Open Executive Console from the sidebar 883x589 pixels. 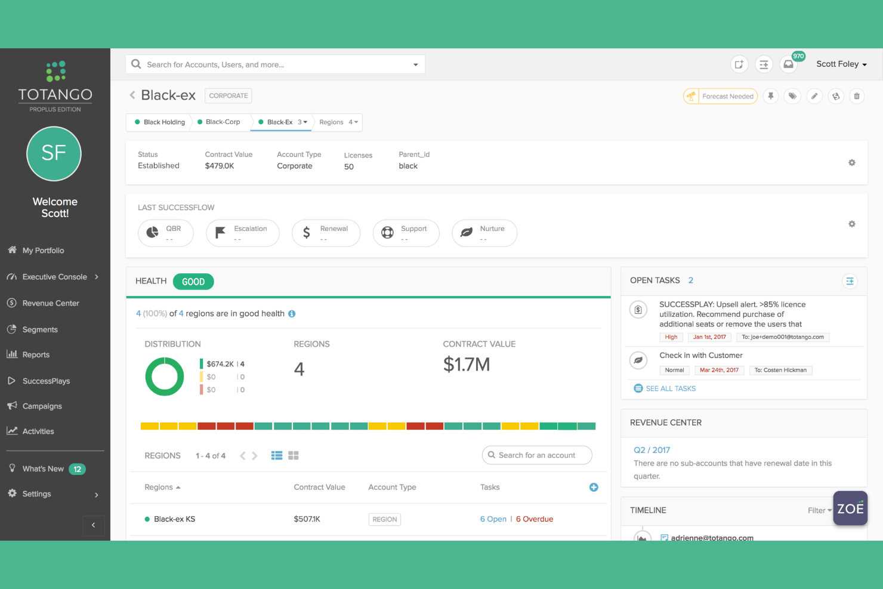[54, 276]
